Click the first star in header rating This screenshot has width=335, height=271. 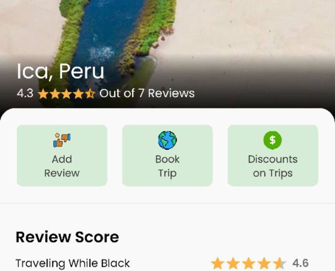click(43, 94)
